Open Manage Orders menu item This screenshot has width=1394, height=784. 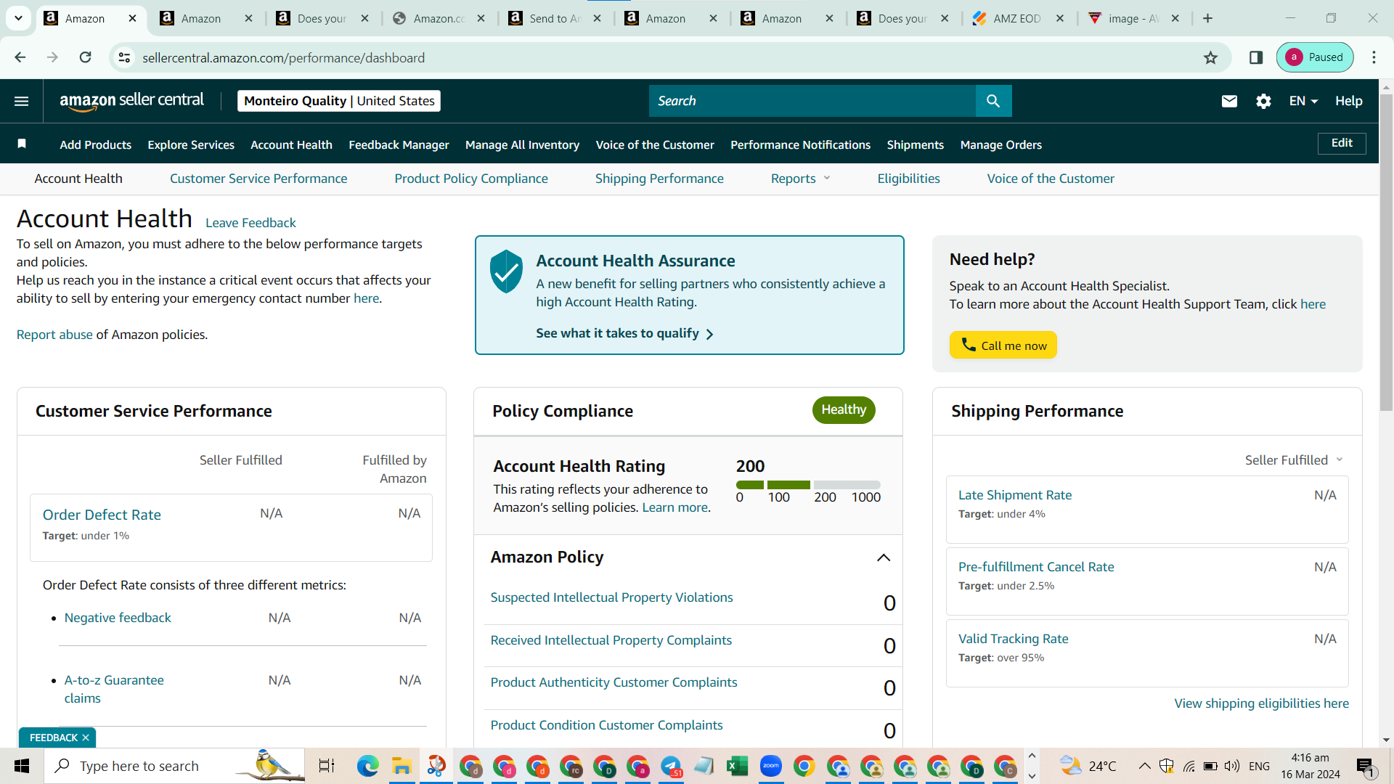pos(1001,144)
